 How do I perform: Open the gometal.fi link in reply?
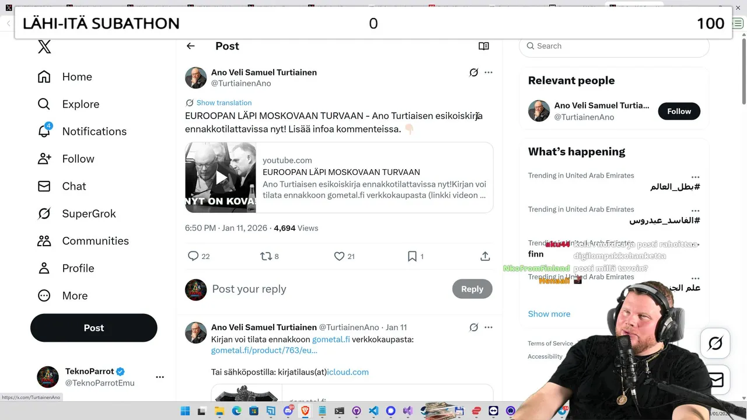click(331, 339)
